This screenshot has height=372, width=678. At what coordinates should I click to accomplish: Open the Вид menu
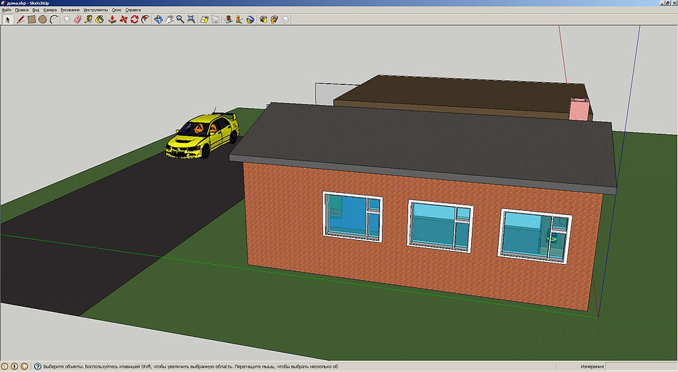36,10
